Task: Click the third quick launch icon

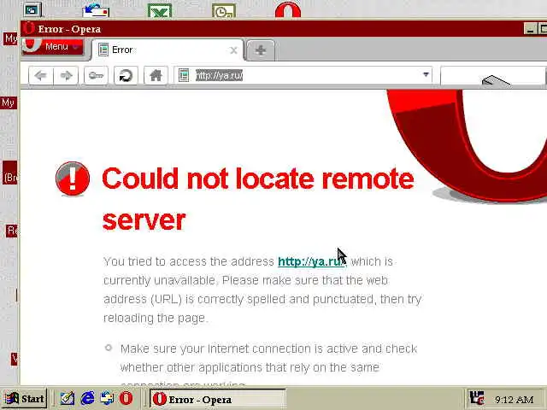Action: (x=107, y=398)
